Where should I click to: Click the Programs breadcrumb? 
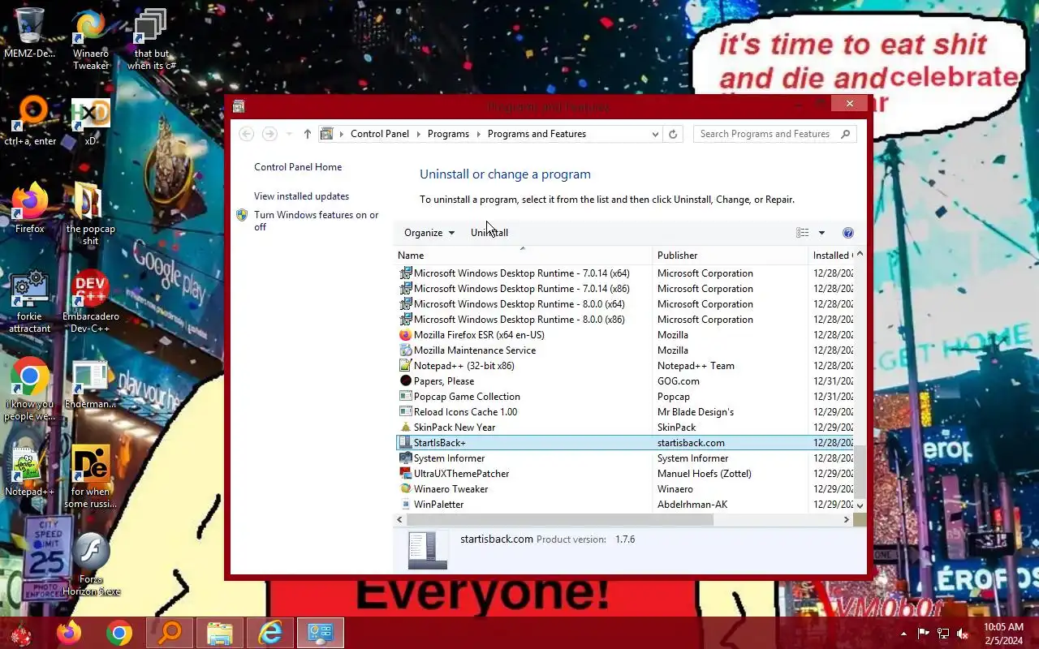448,134
